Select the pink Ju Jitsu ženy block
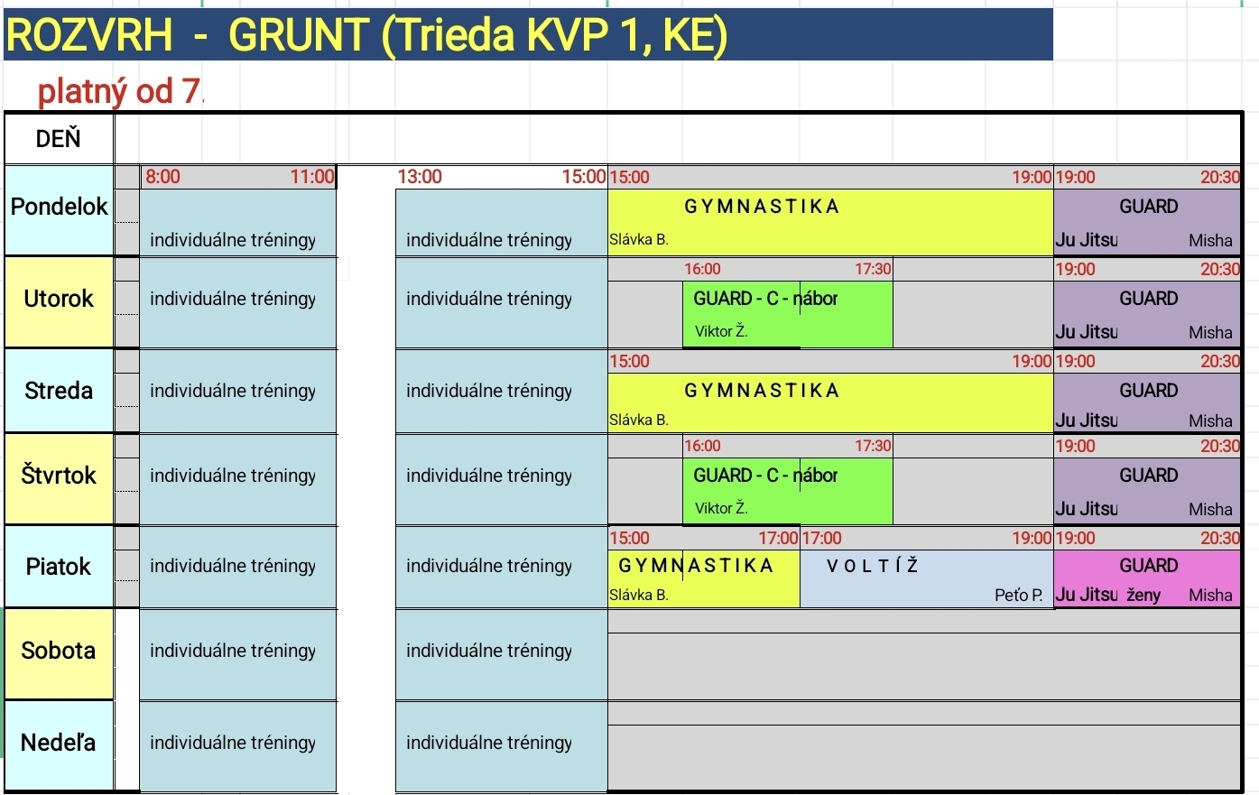The height and width of the screenshot is (795, 1259). point(1146,578)
